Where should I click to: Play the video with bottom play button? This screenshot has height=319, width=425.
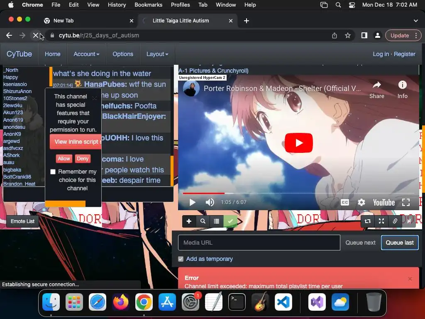tap(192, 202)
